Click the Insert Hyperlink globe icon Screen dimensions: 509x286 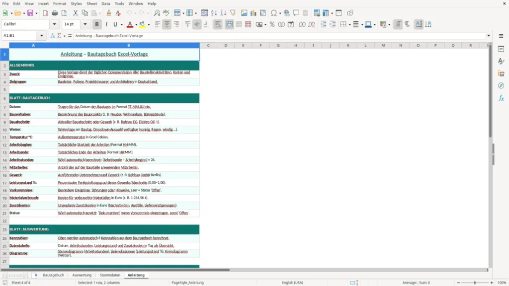[287, 13]
